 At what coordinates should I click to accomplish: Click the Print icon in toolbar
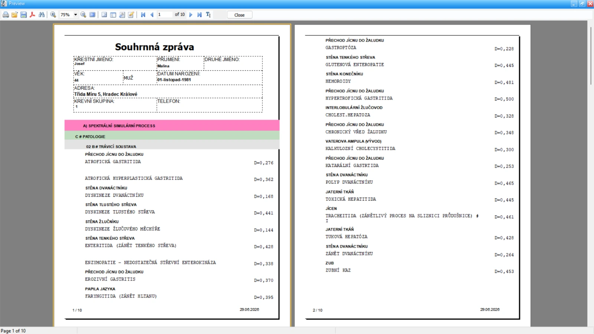pyautogui.click(x=6, y=15)
